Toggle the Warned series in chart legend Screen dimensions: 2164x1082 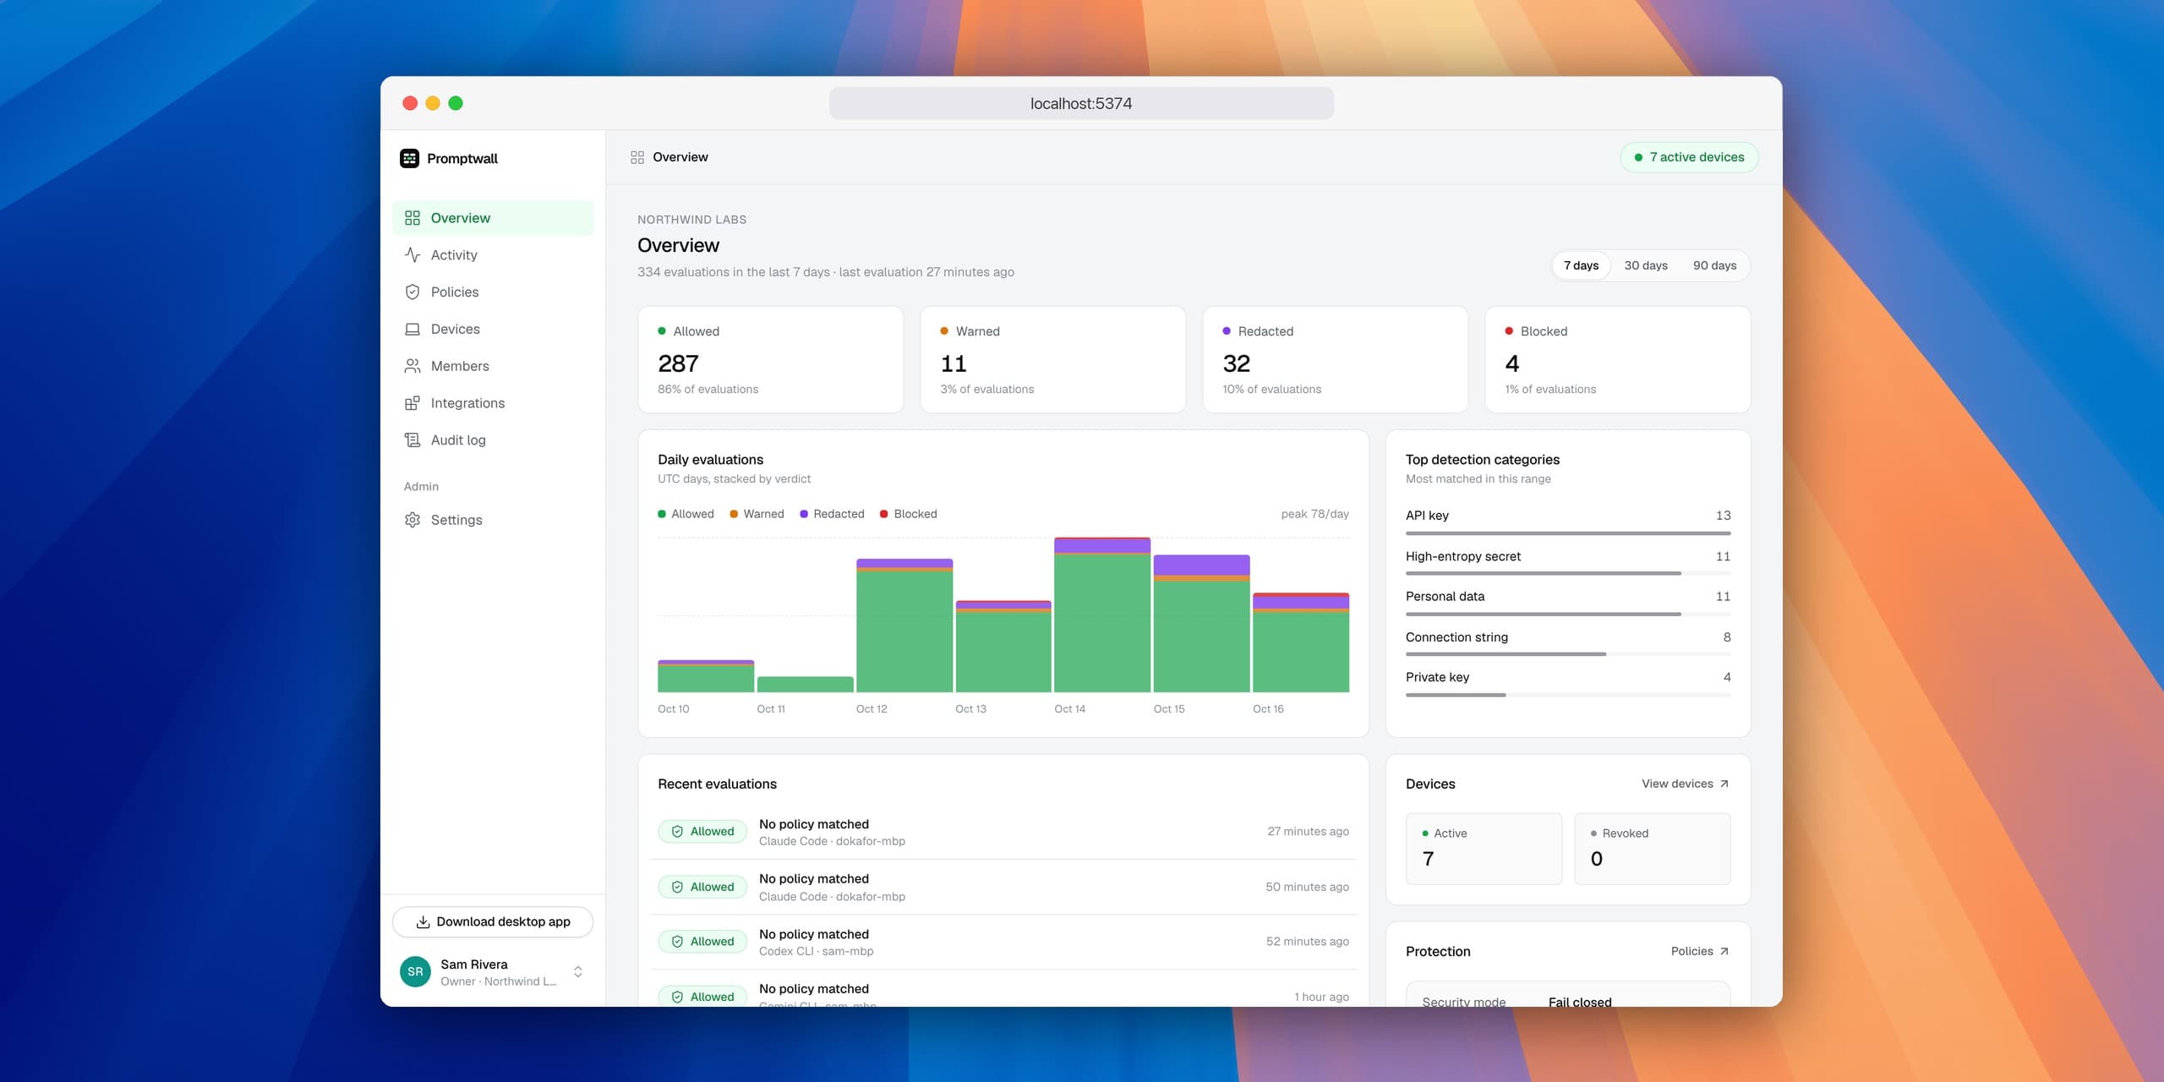tap(757, 514)
